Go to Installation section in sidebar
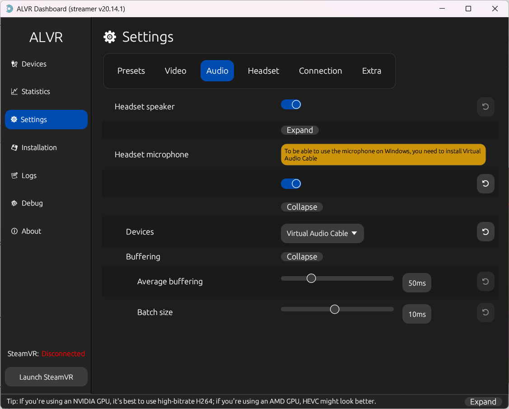The width and height of the screenshot is (509, 409). tap(39, 148)
